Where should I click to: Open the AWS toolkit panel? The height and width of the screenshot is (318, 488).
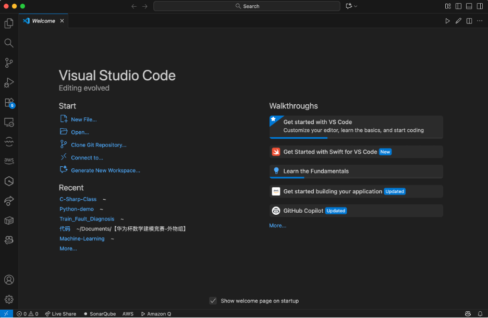pyautogui.click(x=9, y=161)
